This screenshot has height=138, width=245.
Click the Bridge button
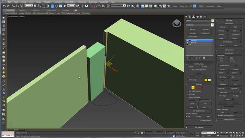pyautogui.click(x=221, y=38)
